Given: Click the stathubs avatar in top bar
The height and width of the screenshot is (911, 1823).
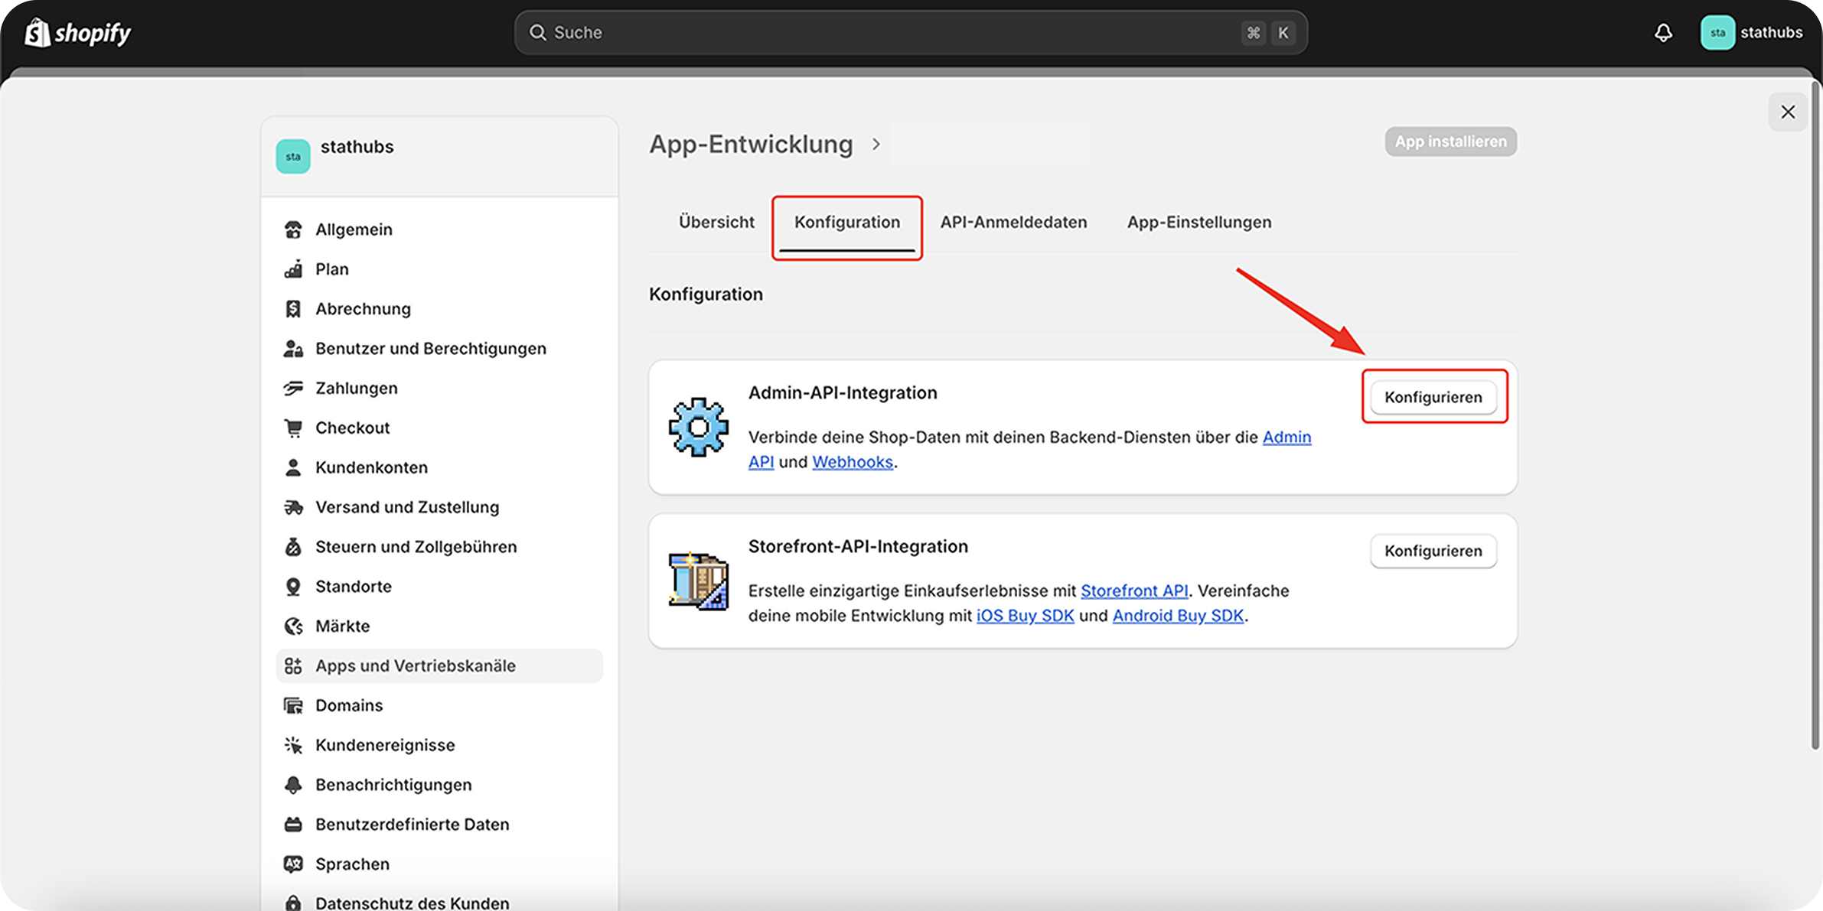Looking at the screenshot, I should 1717,33.
